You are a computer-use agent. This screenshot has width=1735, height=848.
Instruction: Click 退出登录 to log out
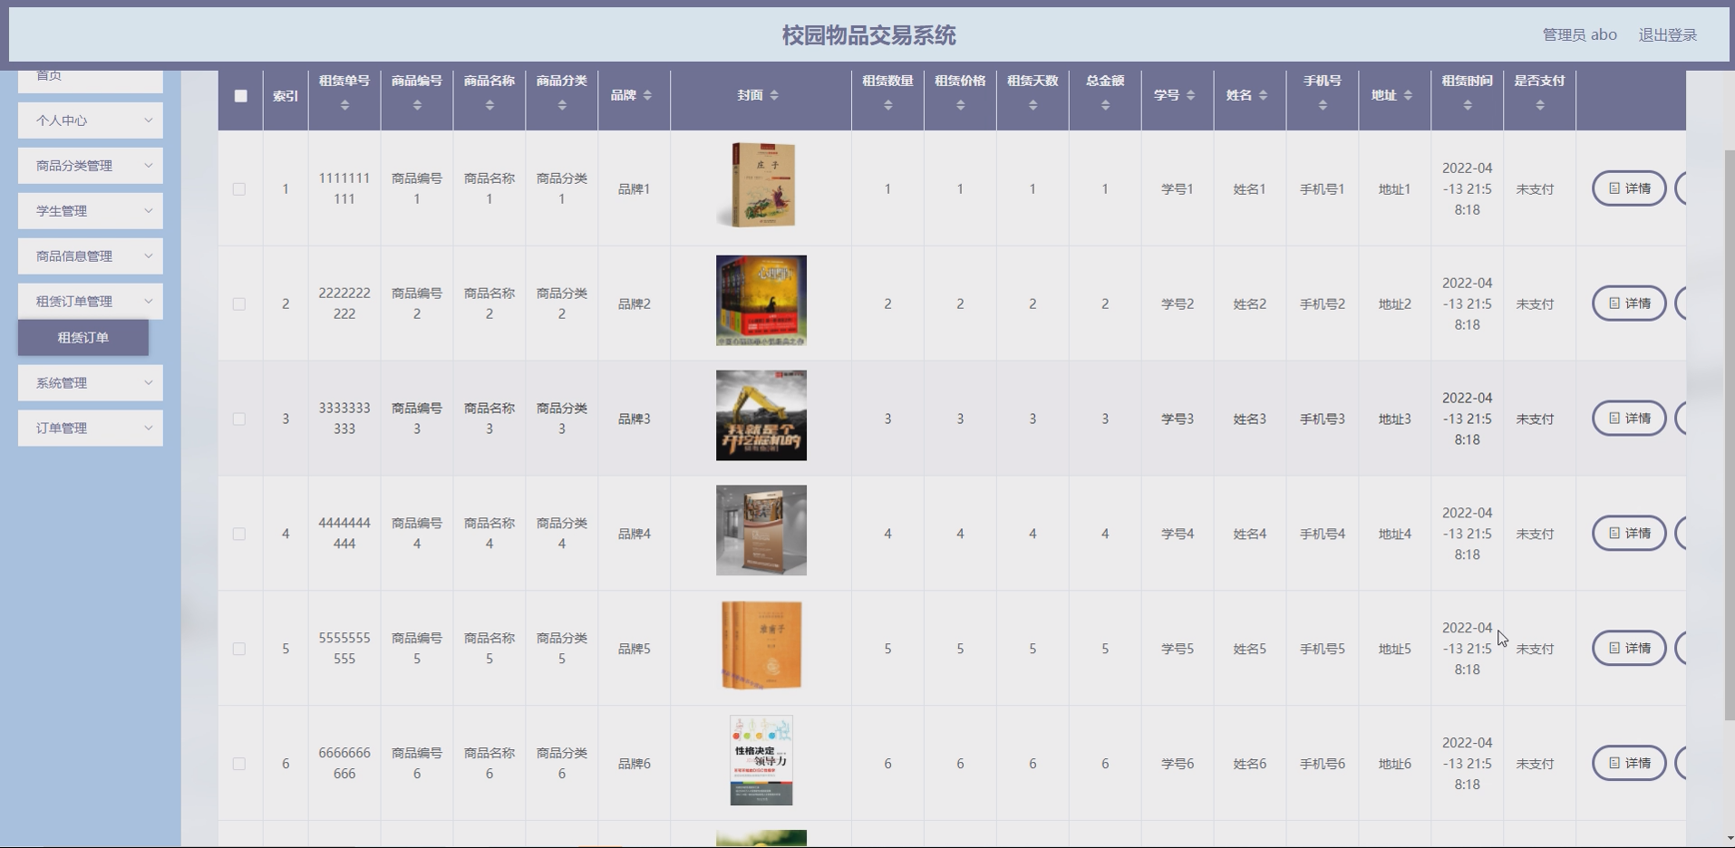pyautogui.click(x=1667, y=34)
